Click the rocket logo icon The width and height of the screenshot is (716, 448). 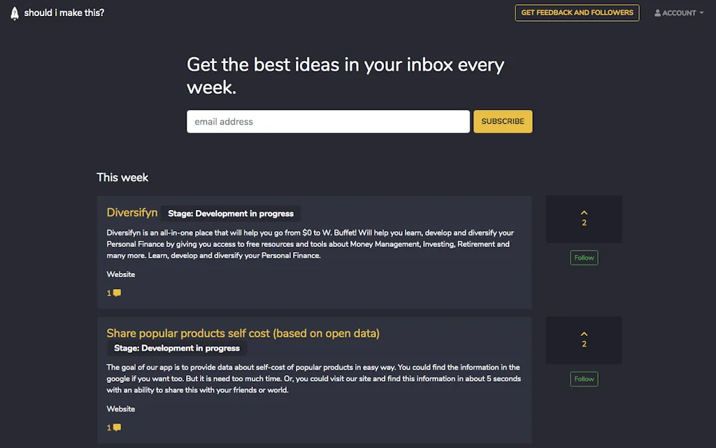15,13
